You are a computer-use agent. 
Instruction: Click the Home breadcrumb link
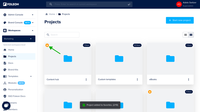(x=52, y=14)
